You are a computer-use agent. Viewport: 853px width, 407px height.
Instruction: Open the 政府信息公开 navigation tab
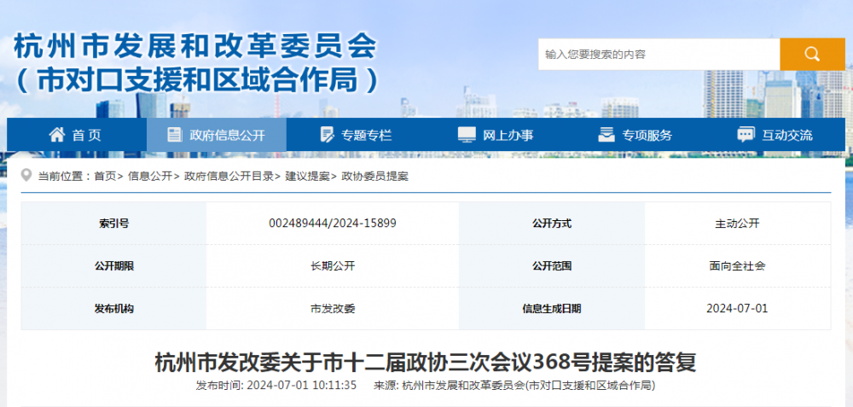pyautogui.click(x=217, y=135)
